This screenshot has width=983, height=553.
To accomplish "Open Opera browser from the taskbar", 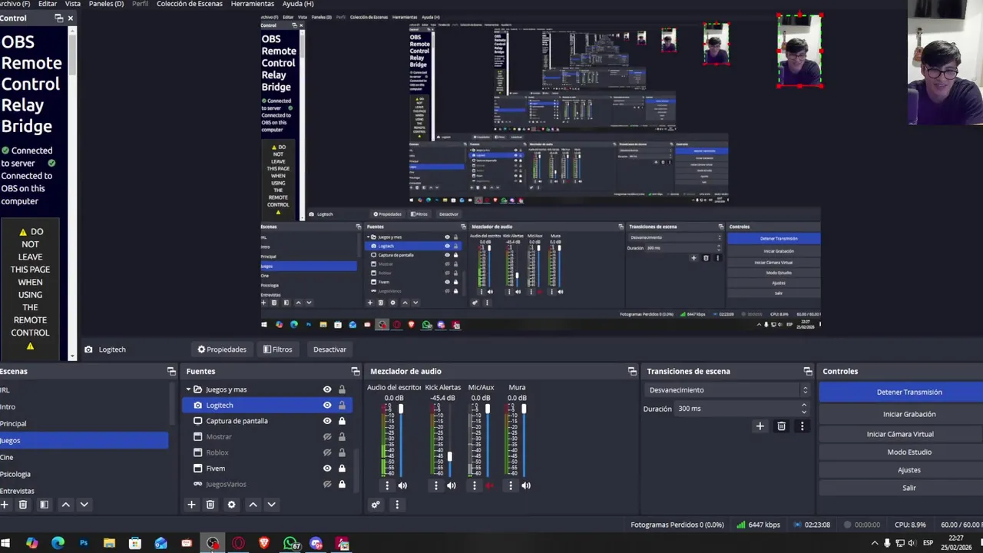I will pyautogui.click(x=239, y=544).
